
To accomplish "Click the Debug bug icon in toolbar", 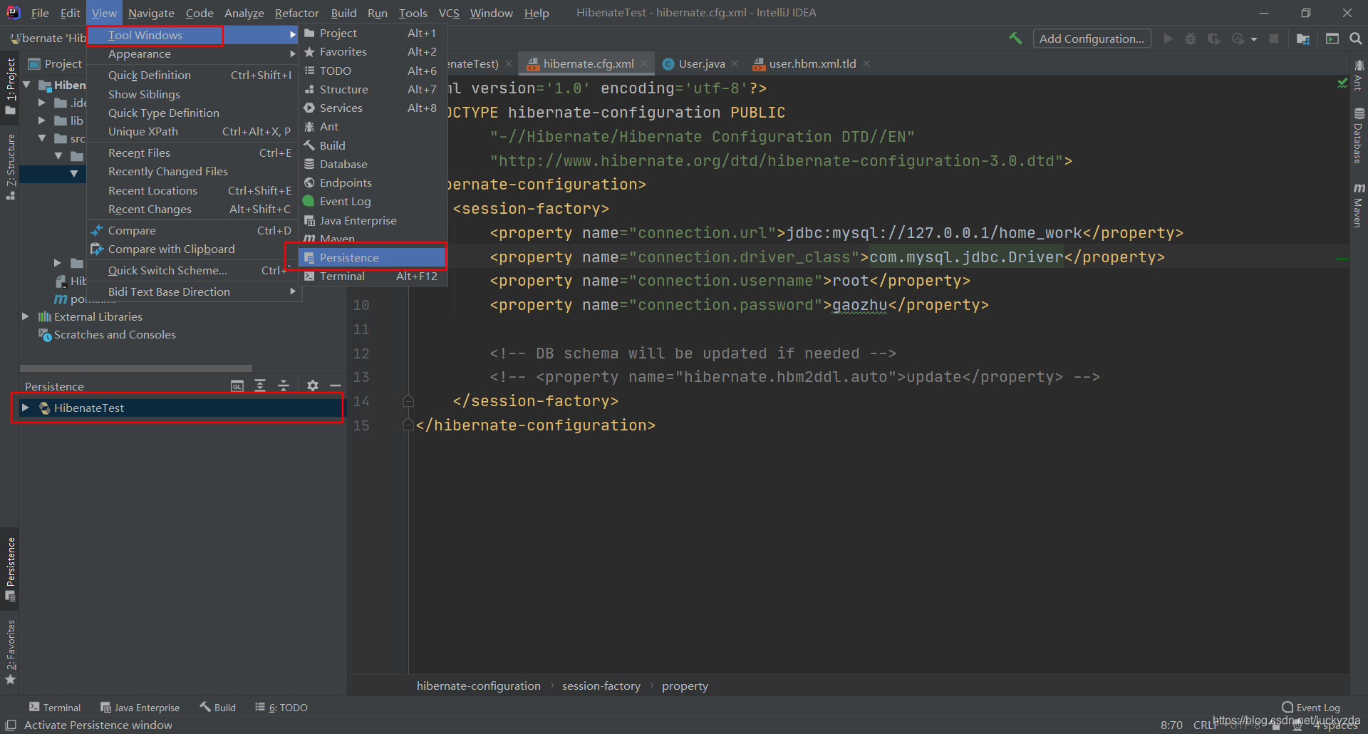I will click(1191, 38).
